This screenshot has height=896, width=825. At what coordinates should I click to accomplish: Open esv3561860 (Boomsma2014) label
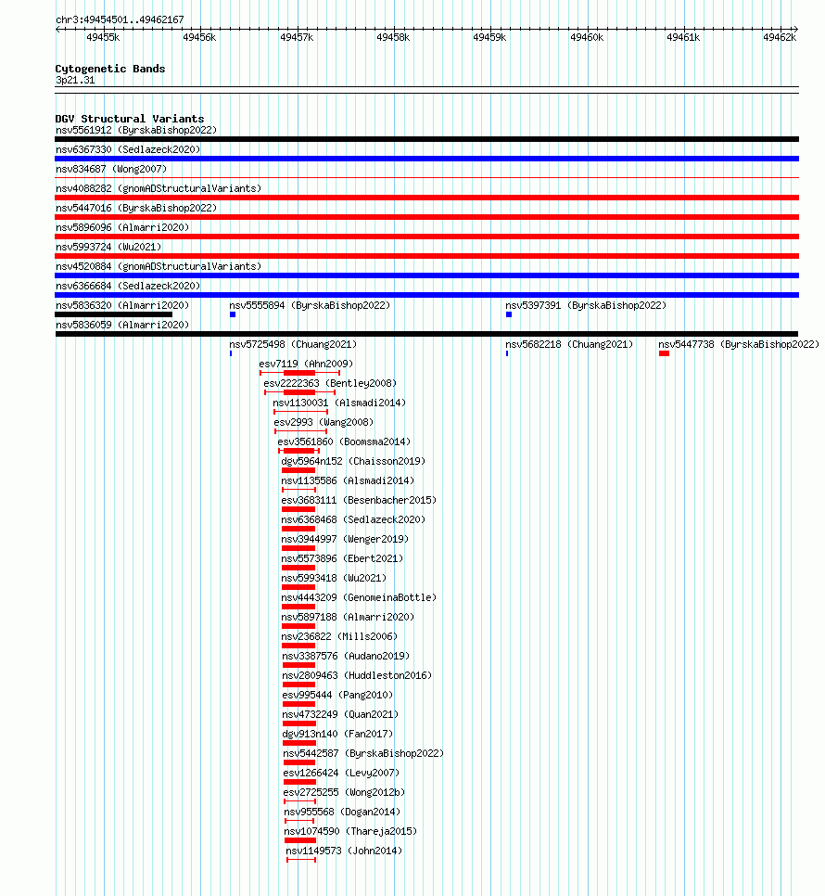click(x=344, y=442)
